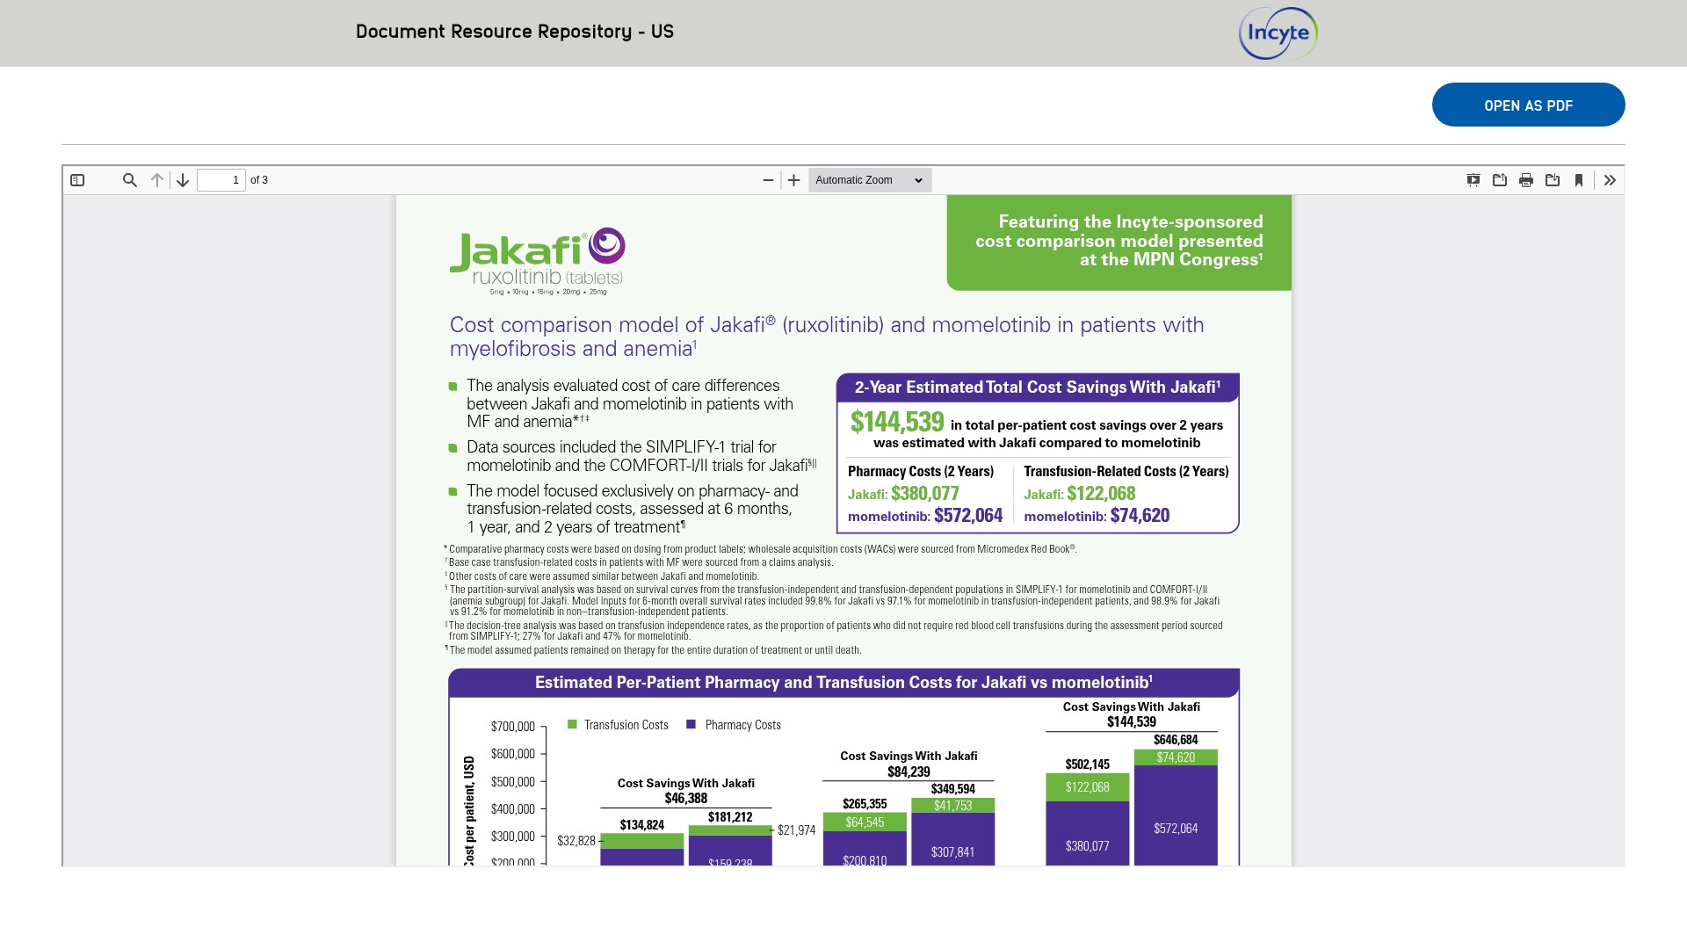The width and height of the screenshot is (1687, 949).
Task: Click the green MPN Congress banner
Action: [x=1119, y=243]
